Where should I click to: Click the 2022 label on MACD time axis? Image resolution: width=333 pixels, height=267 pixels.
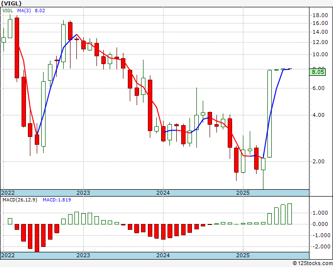point(8,255)
